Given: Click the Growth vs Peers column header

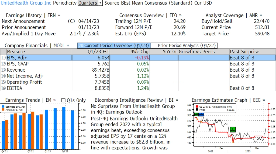Looking at the screenshot, I should coord(204,52).
